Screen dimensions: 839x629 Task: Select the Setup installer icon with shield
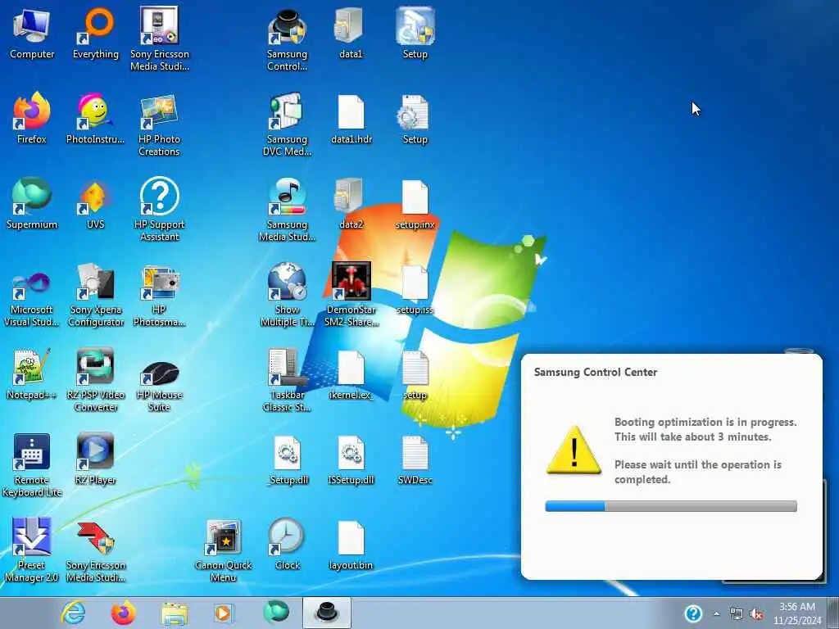click(415, 33)
